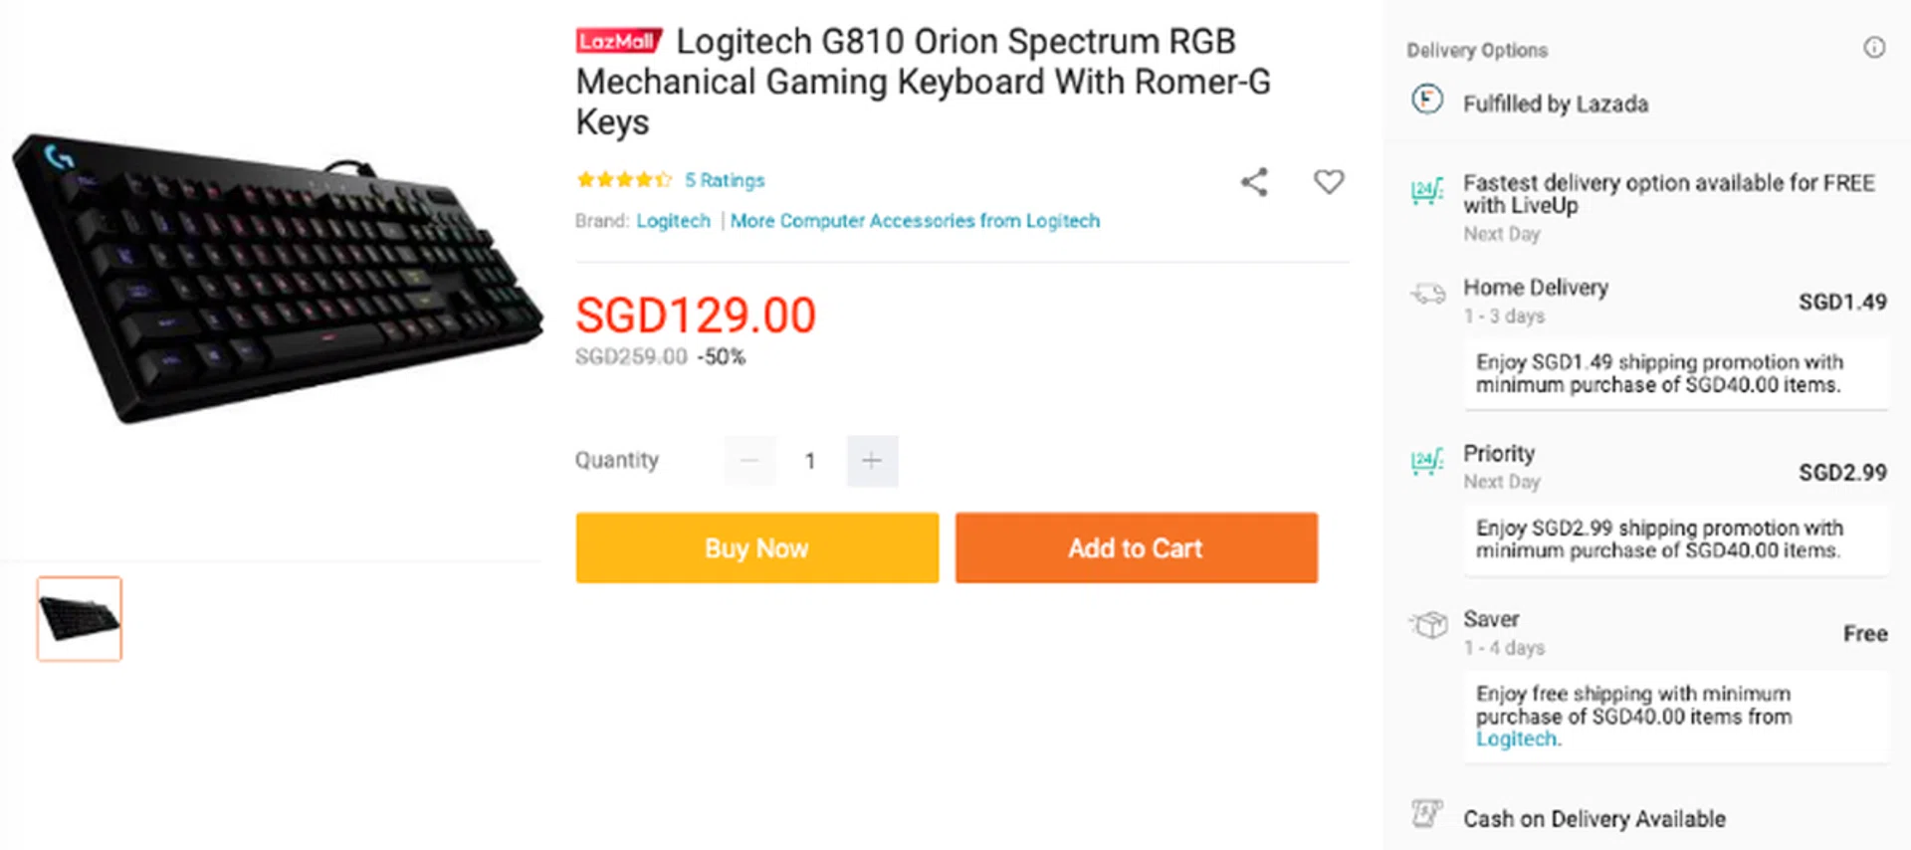The width and height of the screenshot is (1911, 850).
Task: Decrease quantity with the minus button
Action: (x=749, y=461)
